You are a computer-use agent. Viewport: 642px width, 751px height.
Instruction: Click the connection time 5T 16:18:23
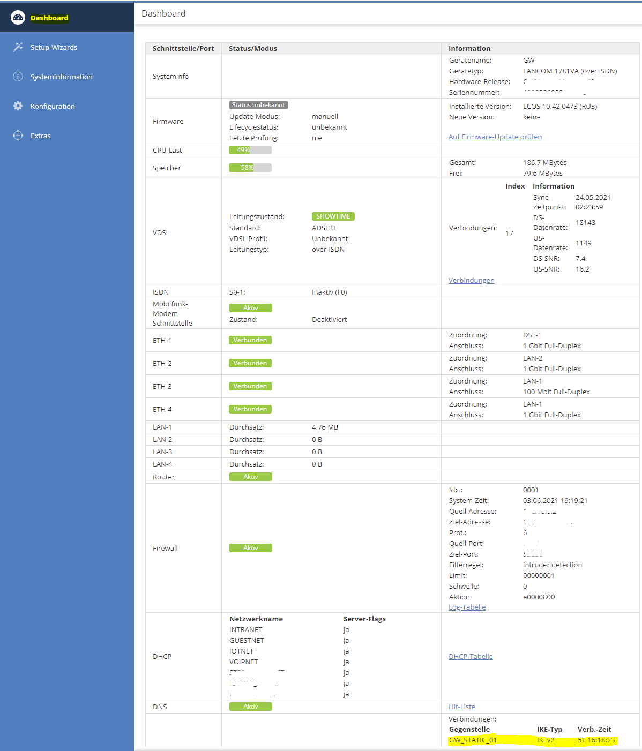596,740
